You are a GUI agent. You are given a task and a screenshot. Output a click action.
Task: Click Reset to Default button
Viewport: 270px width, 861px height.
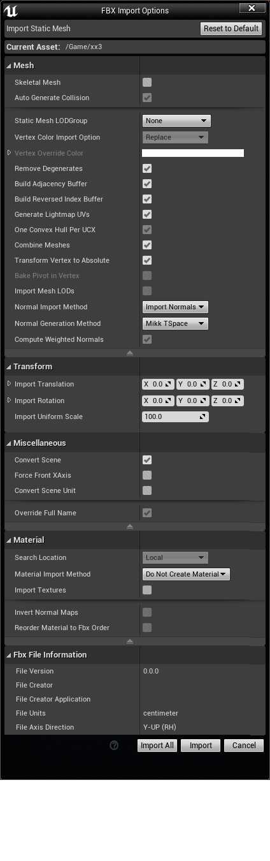click(231, 29)
